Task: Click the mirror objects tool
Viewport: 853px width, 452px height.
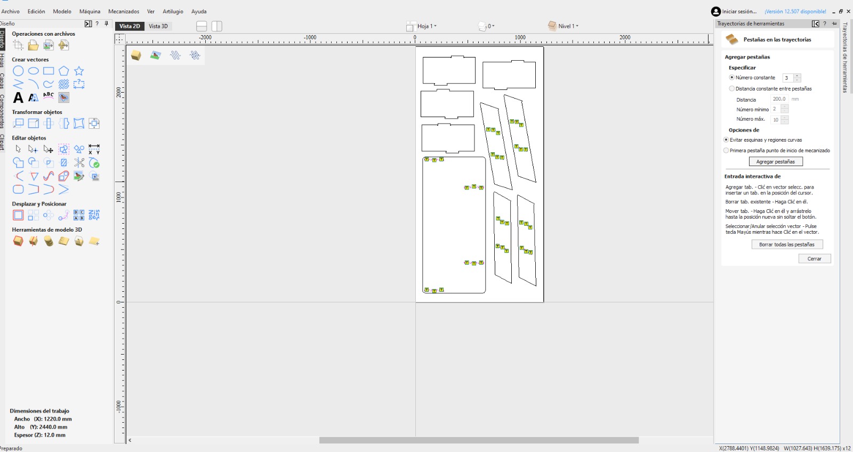Action: pyautogui.click(x=63, y=124)
